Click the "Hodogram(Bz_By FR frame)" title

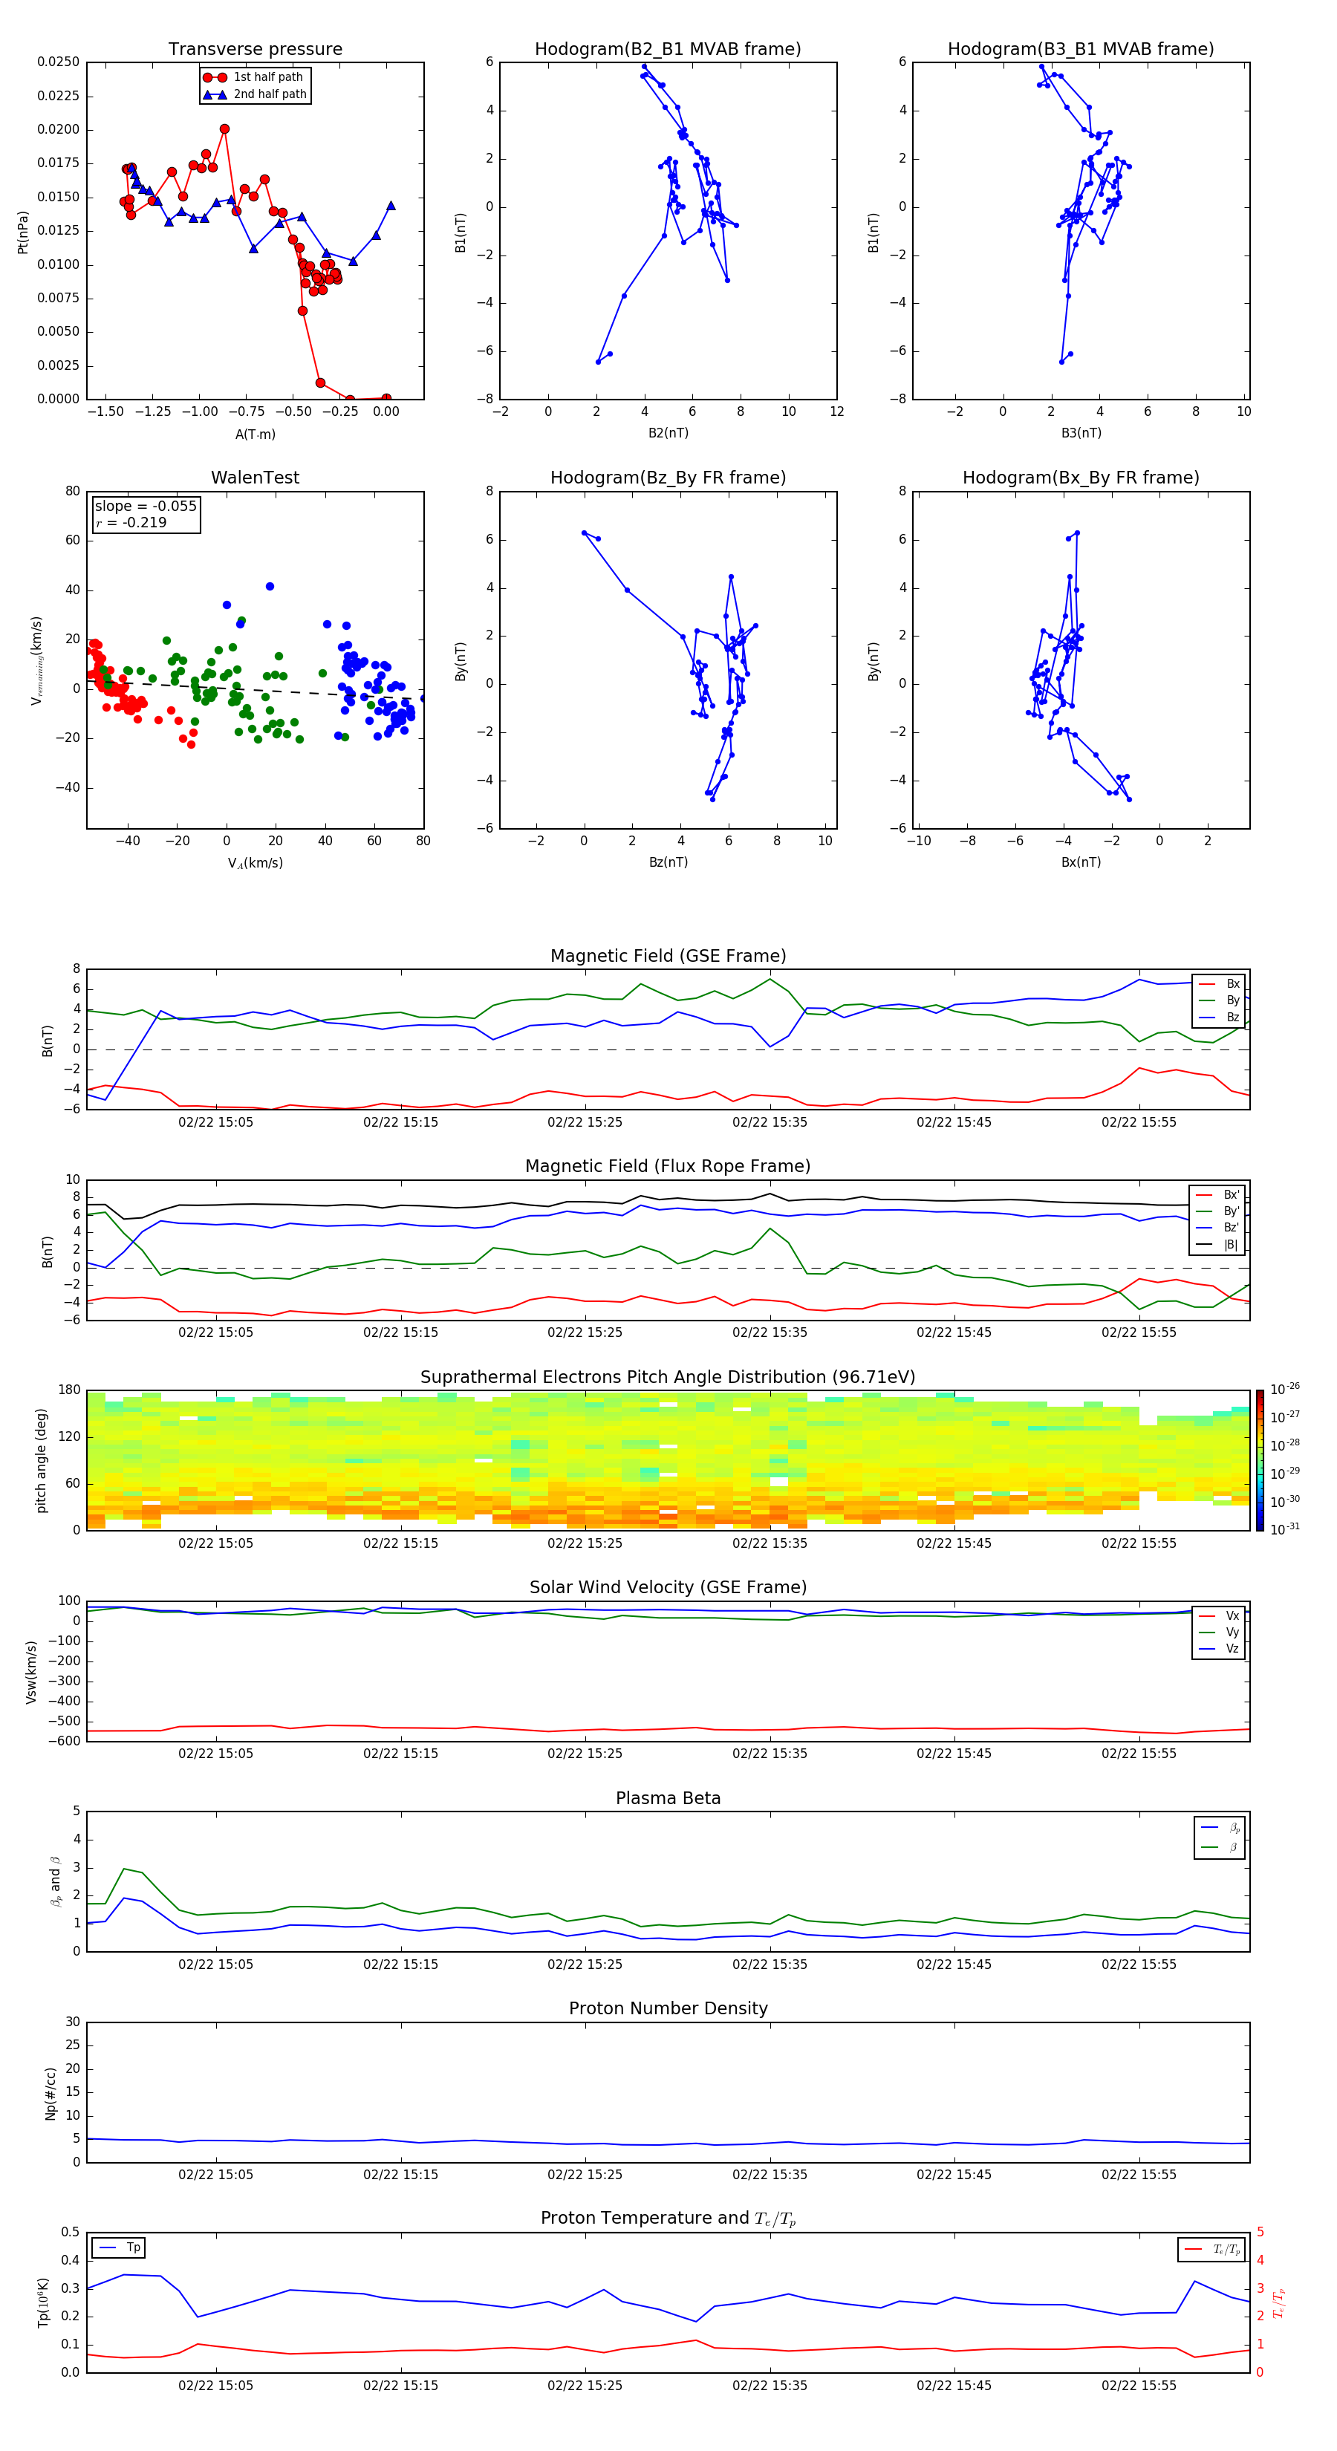668,478
